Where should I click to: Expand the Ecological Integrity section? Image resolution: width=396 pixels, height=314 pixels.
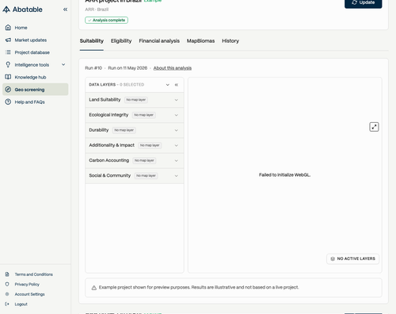(x=135, y=115)
